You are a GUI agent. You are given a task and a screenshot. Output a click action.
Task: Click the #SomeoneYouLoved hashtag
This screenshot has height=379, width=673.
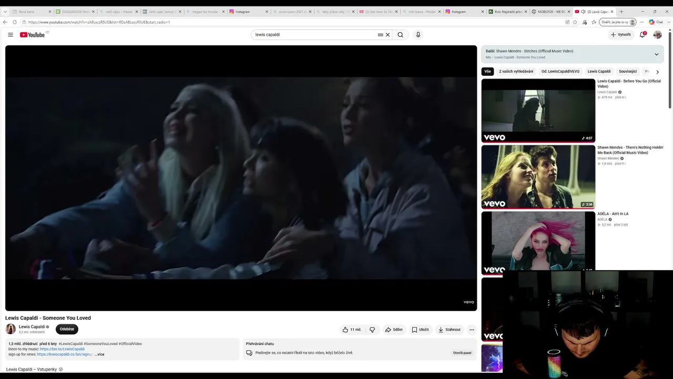pyautogui.click(x=100, y=344)
